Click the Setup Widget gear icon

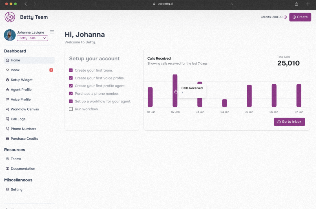click(x=7, y=80)
